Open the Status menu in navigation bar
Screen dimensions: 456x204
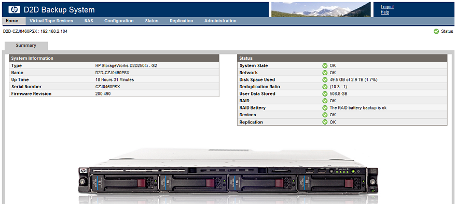(151, 21)
